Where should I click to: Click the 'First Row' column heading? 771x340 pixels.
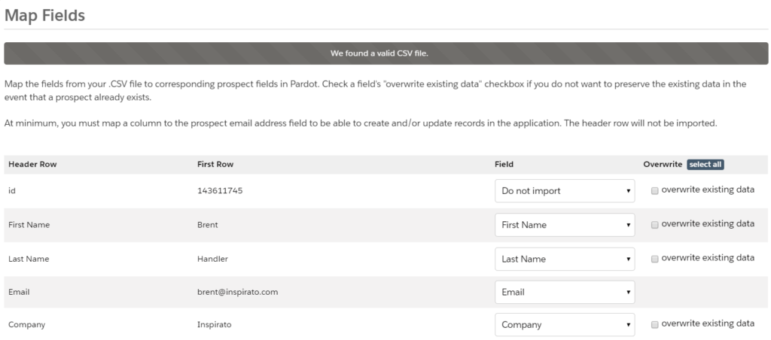pos(215,165)
